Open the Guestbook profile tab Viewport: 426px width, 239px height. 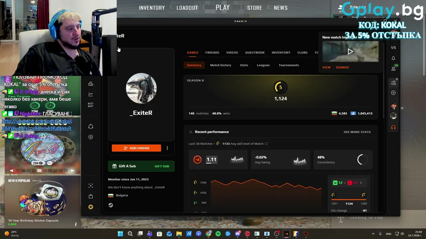255,52
